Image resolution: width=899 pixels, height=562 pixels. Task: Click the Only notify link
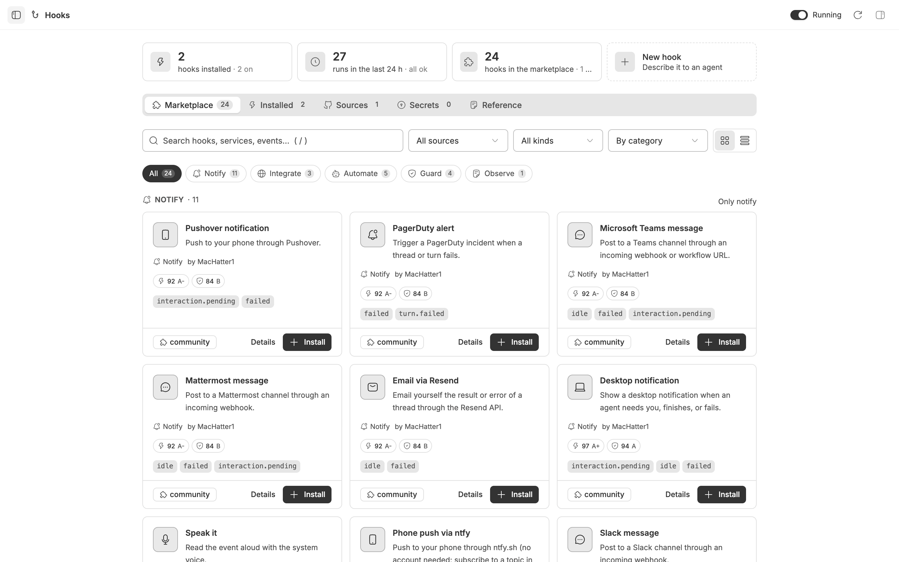click(x=737, y=201)
